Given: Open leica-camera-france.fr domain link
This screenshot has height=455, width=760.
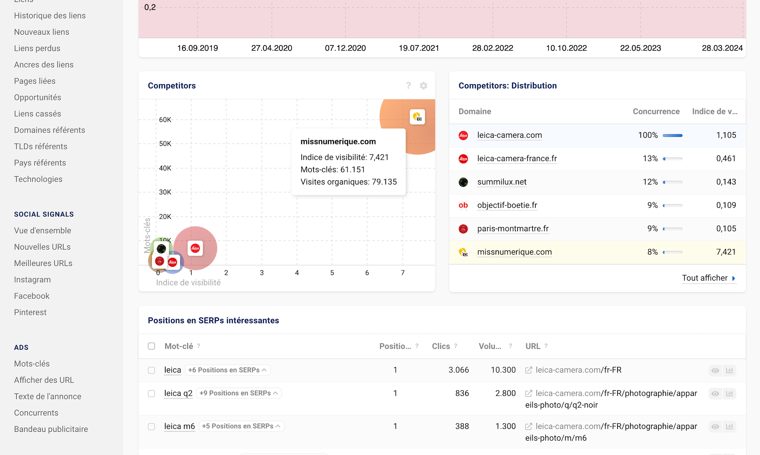Looking at the screenshot, I should pyautogui.click(x=517, y=158).
